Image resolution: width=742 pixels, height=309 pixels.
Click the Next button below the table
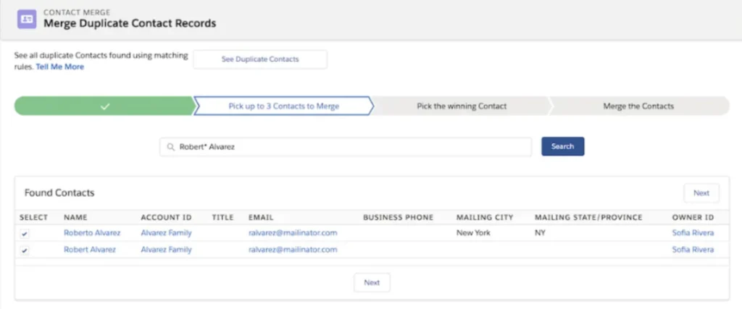pyautogui.click(x=372, y=282)
